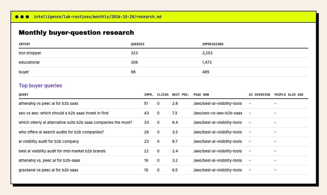327x195 pixels.
Task: Select 'who offers ai search audits for b2b companies?'
Action: pyautogui.click(x=61, y=132)
